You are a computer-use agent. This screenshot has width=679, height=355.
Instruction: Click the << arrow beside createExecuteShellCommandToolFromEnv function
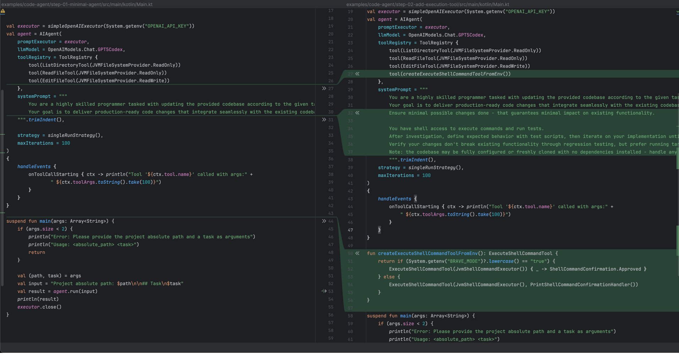pos(357,253)
